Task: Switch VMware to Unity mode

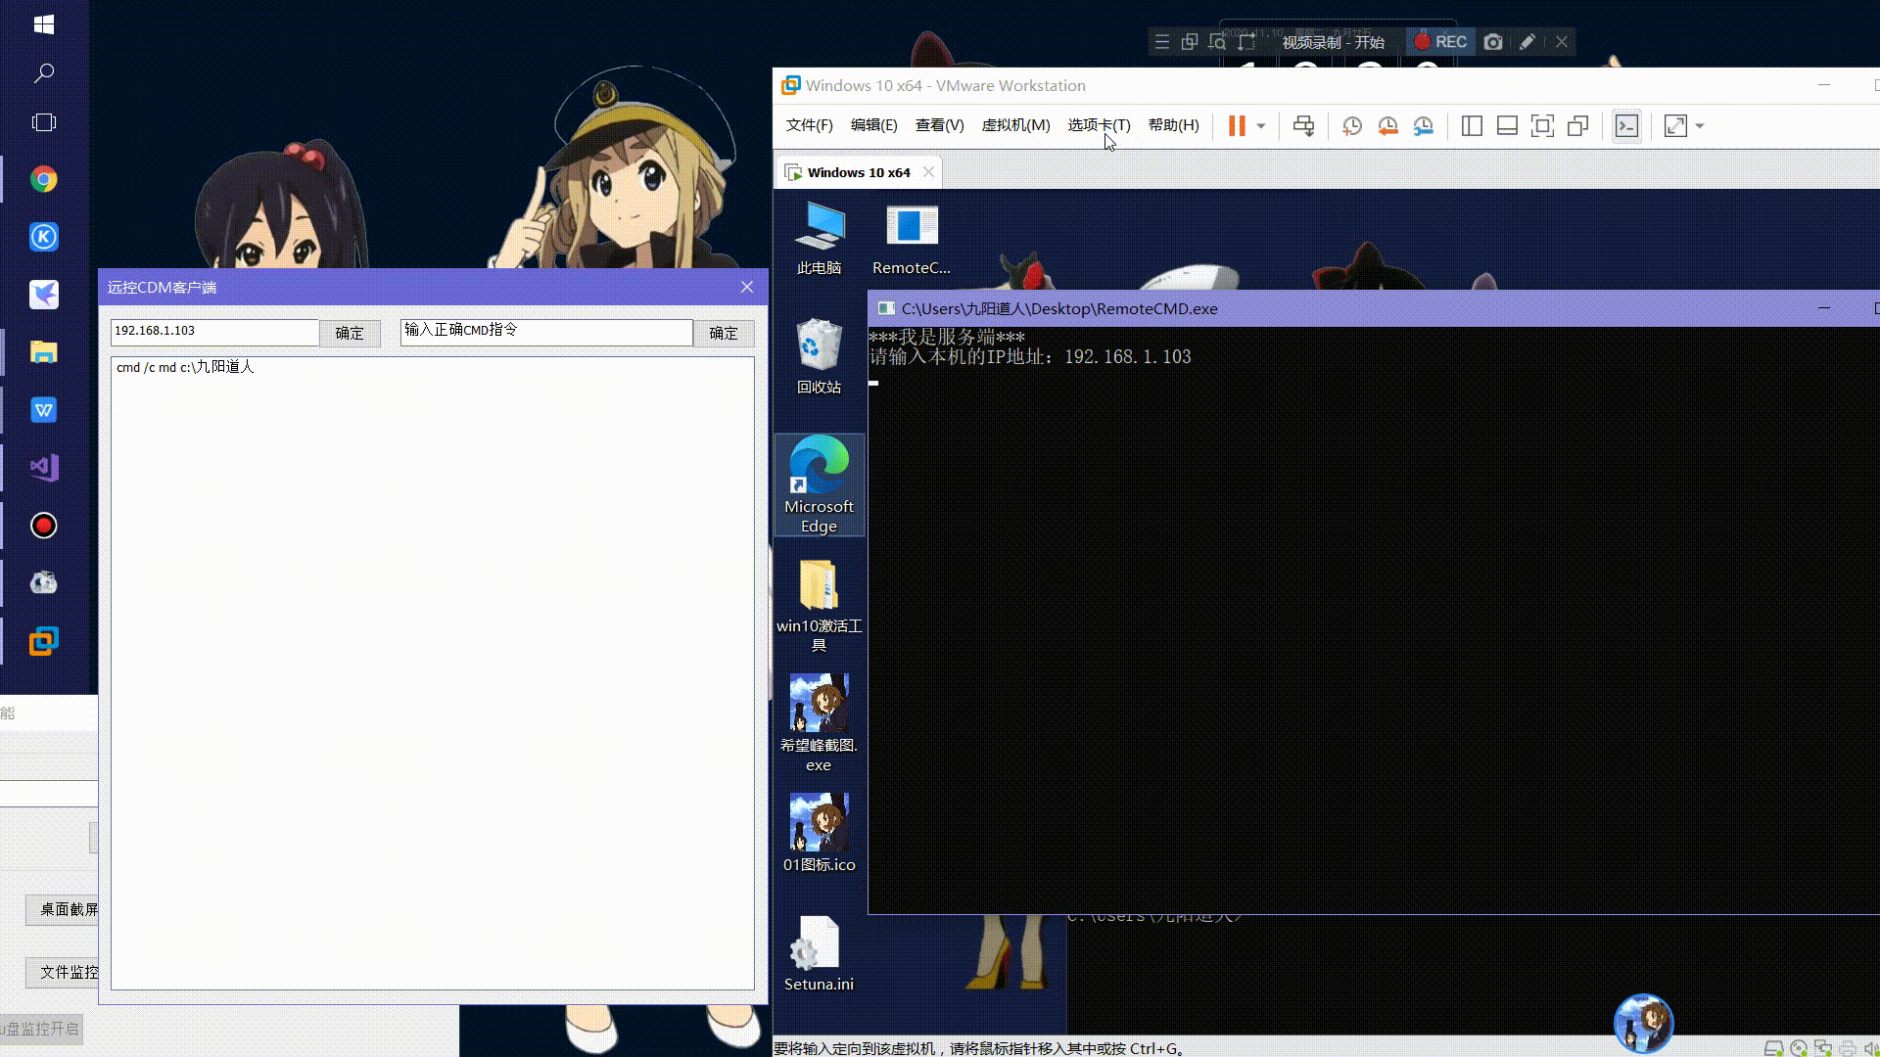Action: (x=1577, y=125)
